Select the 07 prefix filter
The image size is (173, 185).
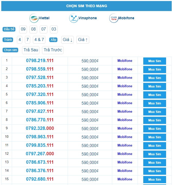coord(44,29)
